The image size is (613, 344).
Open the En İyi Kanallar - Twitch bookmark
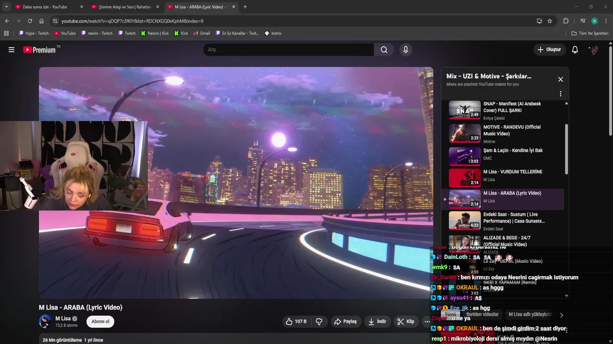(x=237, y=33)
